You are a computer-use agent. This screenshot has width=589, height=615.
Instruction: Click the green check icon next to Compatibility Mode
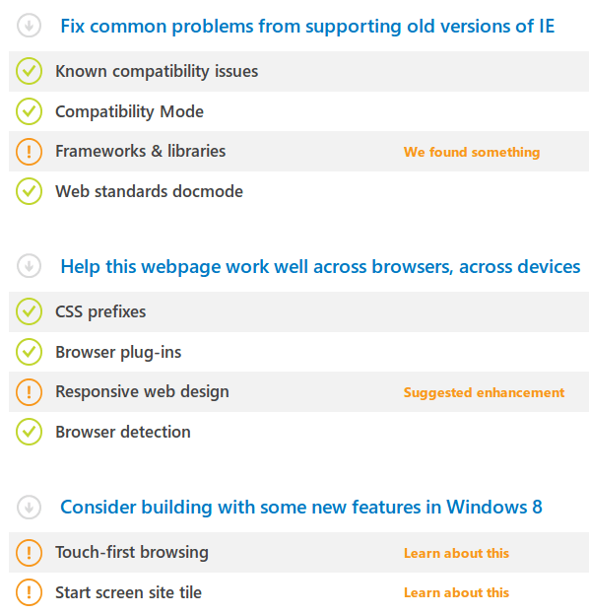point(29,111)
